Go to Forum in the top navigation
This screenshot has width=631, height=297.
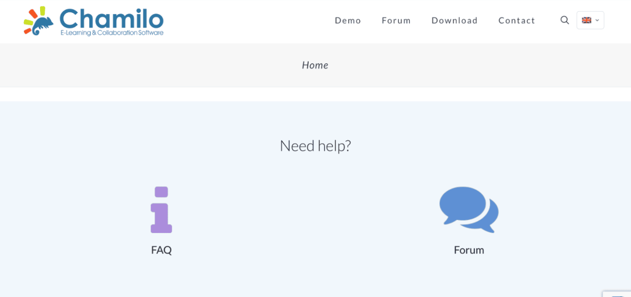pyautogui.click(x=396, y=20)
